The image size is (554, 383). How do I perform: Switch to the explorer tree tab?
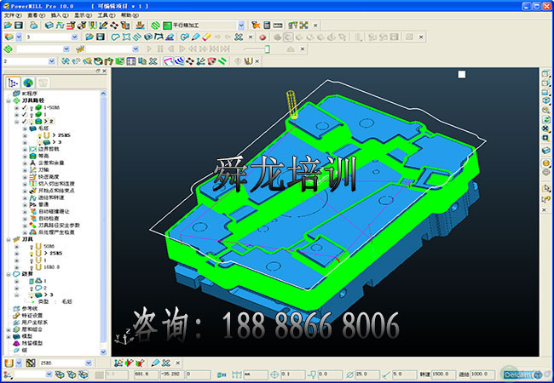coord(13,83)
